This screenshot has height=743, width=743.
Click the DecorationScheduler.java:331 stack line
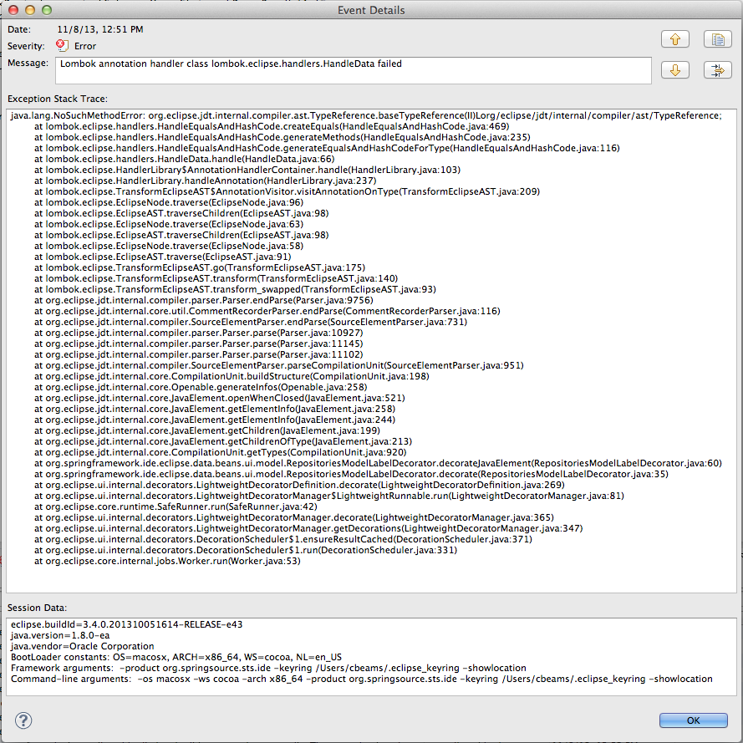coord(246,551)
